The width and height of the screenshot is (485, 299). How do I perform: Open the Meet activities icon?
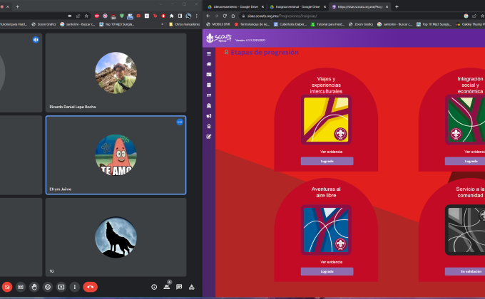click(191, 287)
